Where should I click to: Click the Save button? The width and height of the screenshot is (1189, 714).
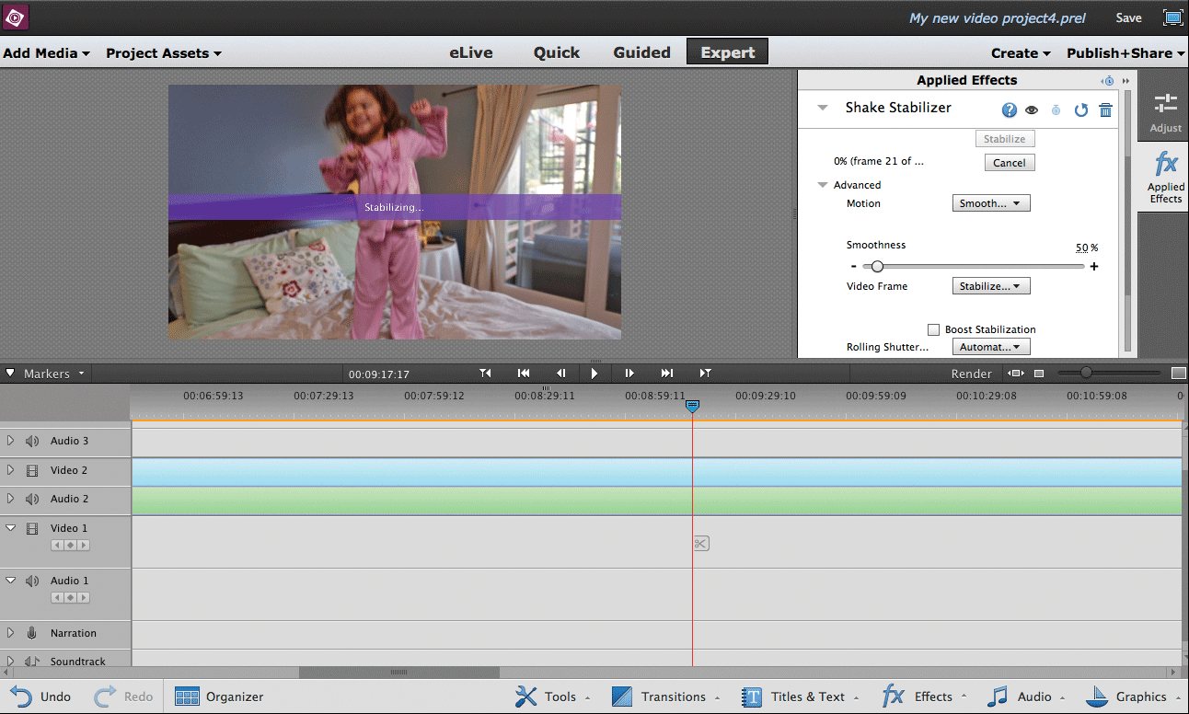tap(1128, 17)
